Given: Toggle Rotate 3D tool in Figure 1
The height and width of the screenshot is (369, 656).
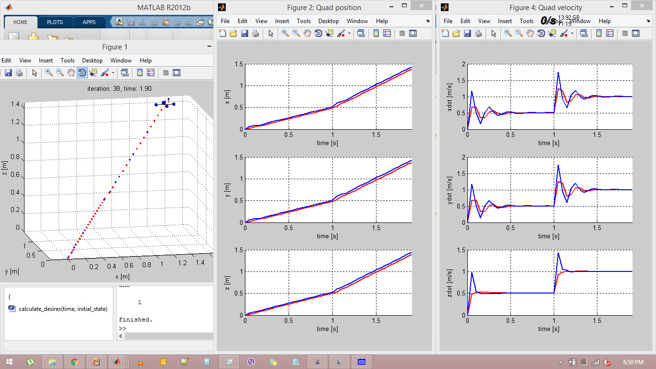Looking at the screenshot, I should click(82, 73).
